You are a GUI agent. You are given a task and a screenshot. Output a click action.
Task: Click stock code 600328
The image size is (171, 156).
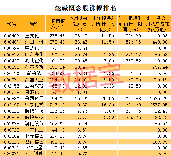pos(12,48)
